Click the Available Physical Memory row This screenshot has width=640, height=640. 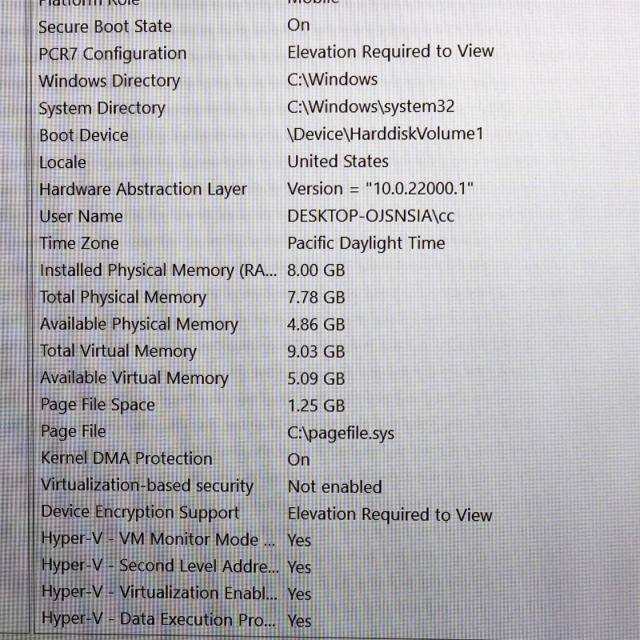coord(138,325)
